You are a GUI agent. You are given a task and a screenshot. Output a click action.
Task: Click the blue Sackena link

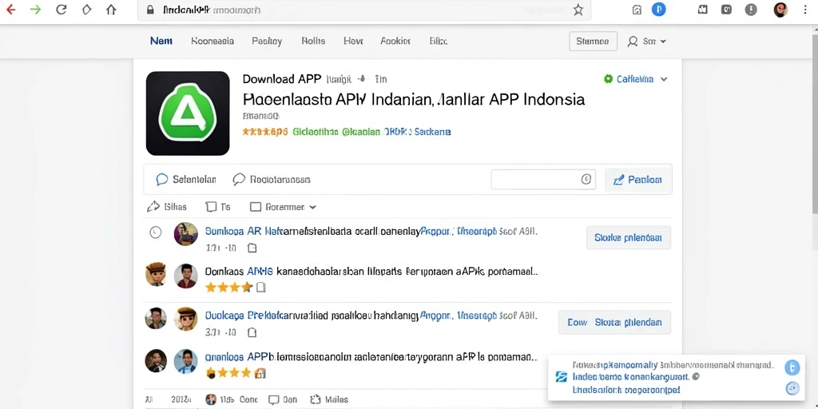point(432,132)
